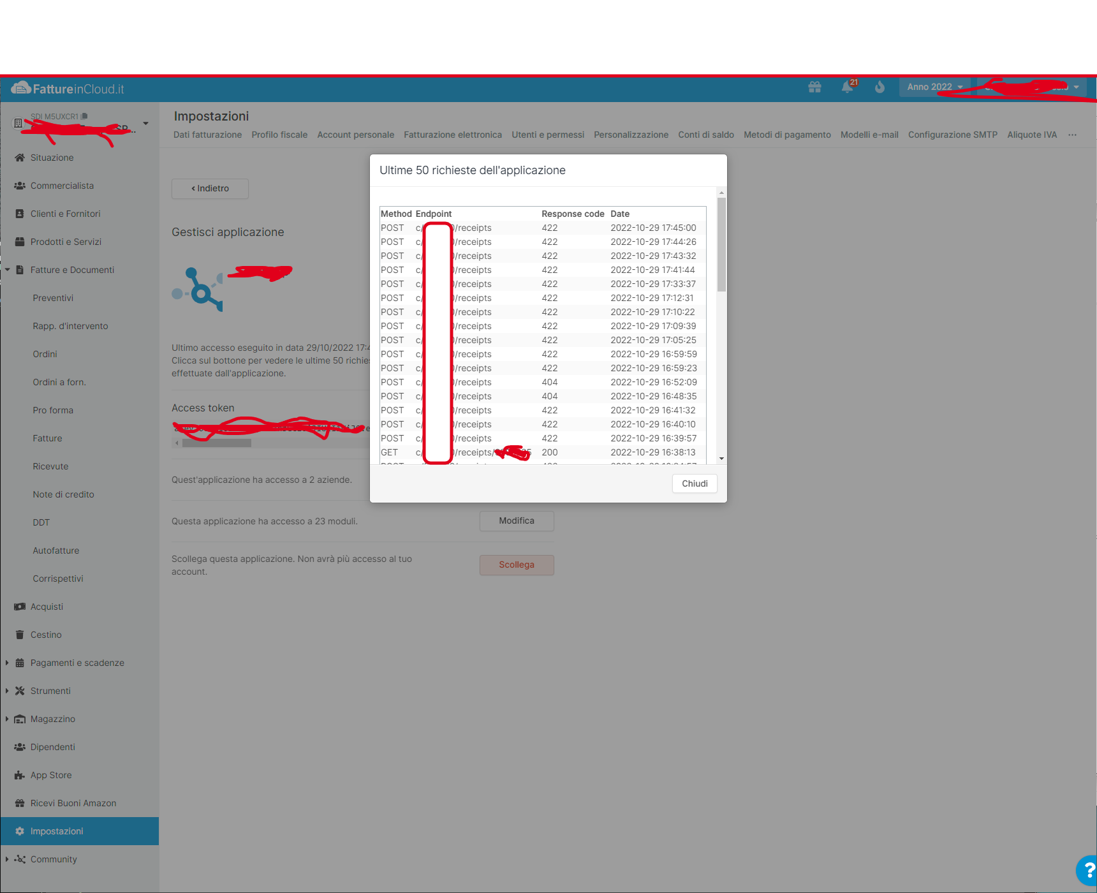Click the gift icon in the top bar
The width and height of the screenshot is (1097, 893).
[x=814, y=87]
